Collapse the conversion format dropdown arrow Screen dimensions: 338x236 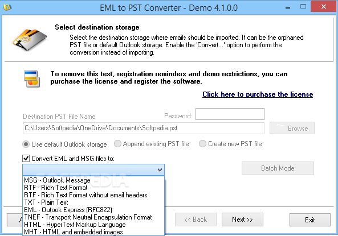[x=160, y=170]
